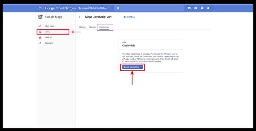256x131 pixels.
Task: Click the Overview sidebar icon
Action: pyautogui.click(x=40, y=26)
